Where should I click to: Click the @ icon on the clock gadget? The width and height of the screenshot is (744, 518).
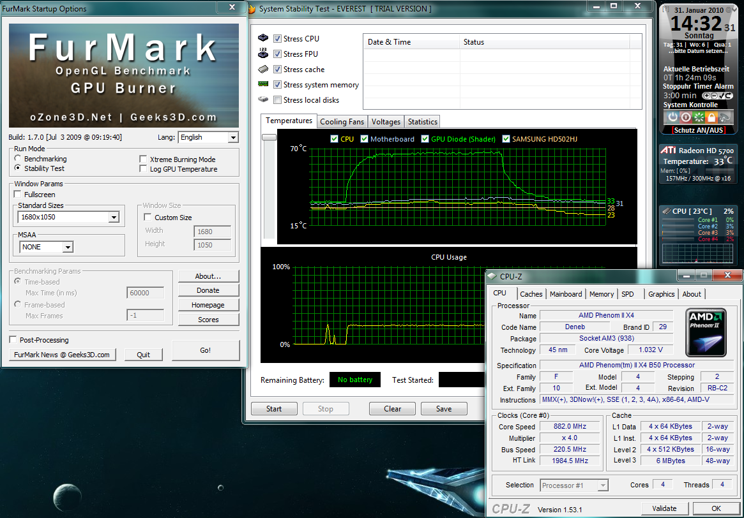pos(728,10)
